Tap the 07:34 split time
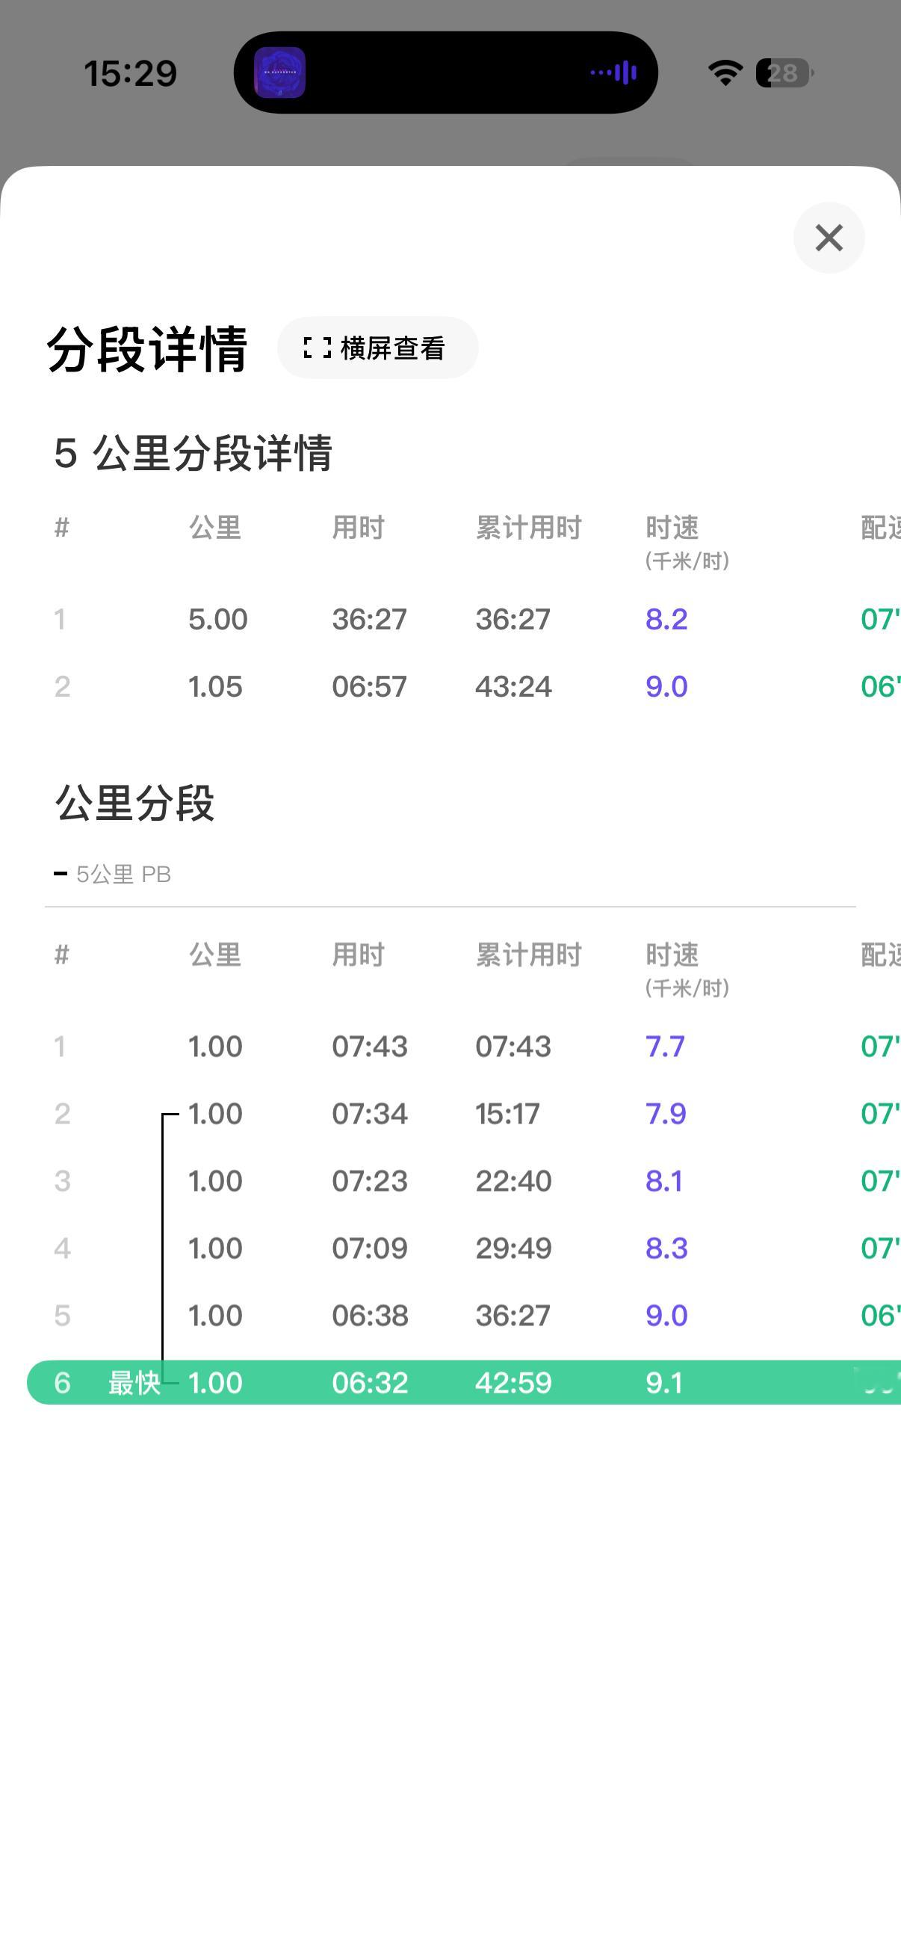The width and height of the screenshot is (901, 1960). 370,1114
